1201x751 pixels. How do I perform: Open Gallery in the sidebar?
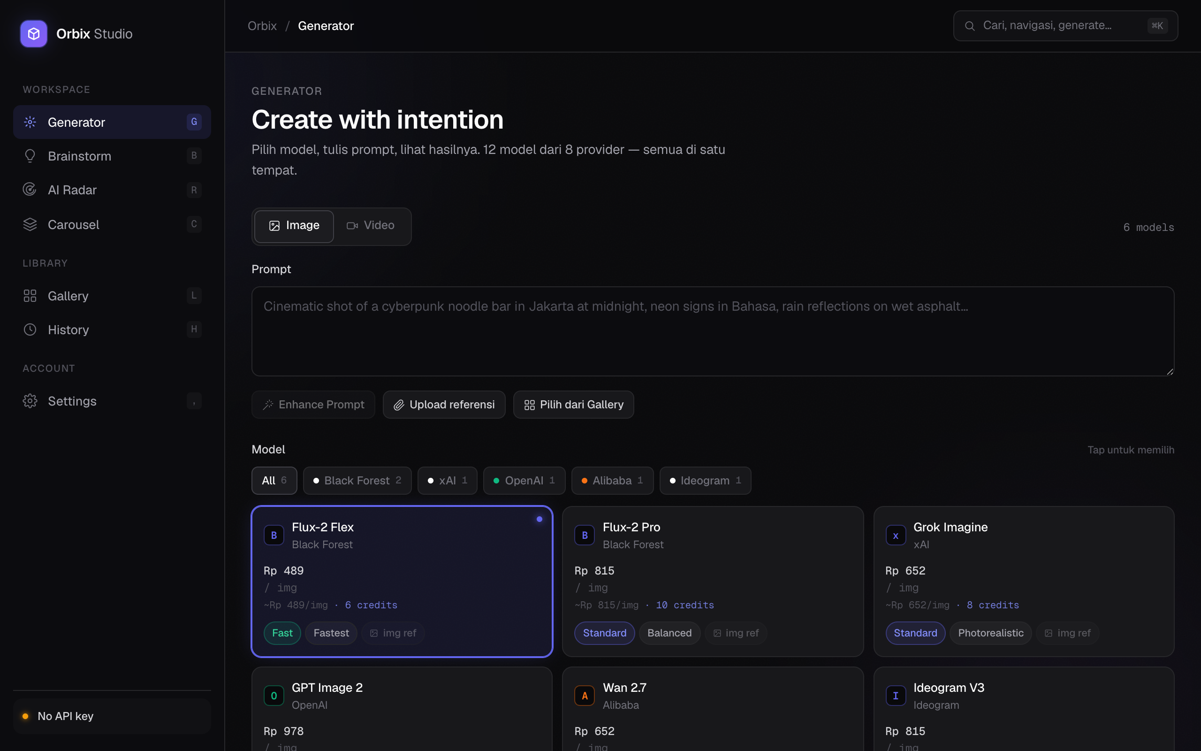(112, 296)
